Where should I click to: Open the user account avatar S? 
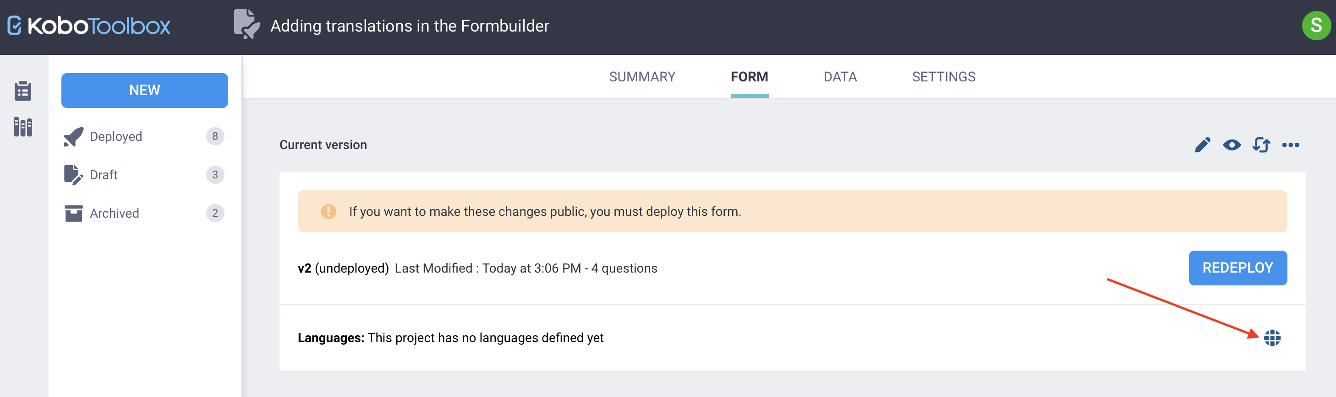coord(1316,25)
